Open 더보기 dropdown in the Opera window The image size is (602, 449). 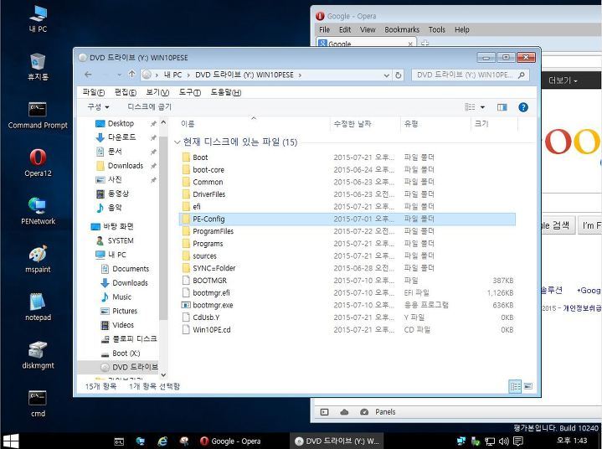coord(563,80)
